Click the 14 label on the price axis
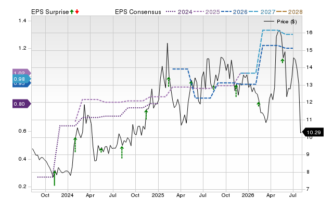 coord(310,67)
